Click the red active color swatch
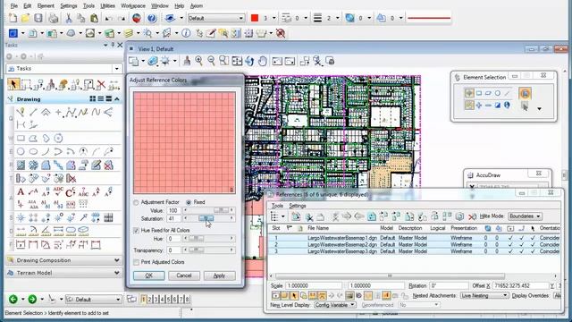Screen dimensions: 572x322 255,18
